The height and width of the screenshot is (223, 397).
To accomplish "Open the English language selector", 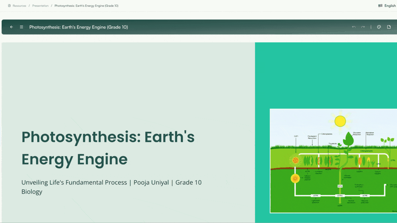I will 390,5.
